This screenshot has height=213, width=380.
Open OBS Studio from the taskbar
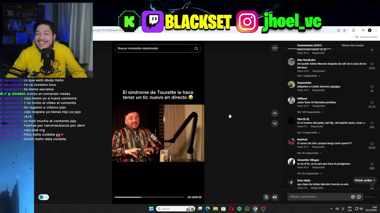pos(263,209)
